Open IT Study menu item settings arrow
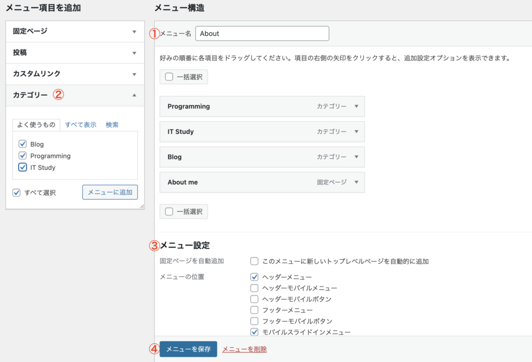The height and width of the screenshot is (362, 532). point(356,132)
